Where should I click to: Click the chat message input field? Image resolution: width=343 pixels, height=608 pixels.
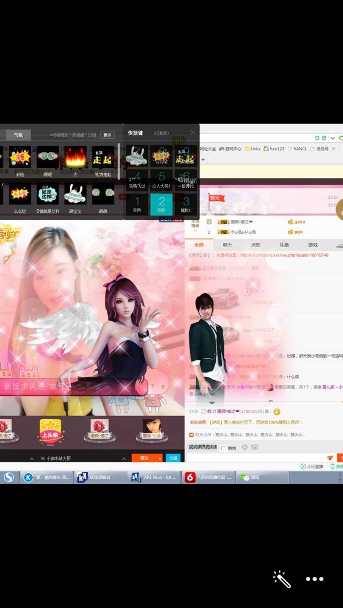click(x=256, y=457)
